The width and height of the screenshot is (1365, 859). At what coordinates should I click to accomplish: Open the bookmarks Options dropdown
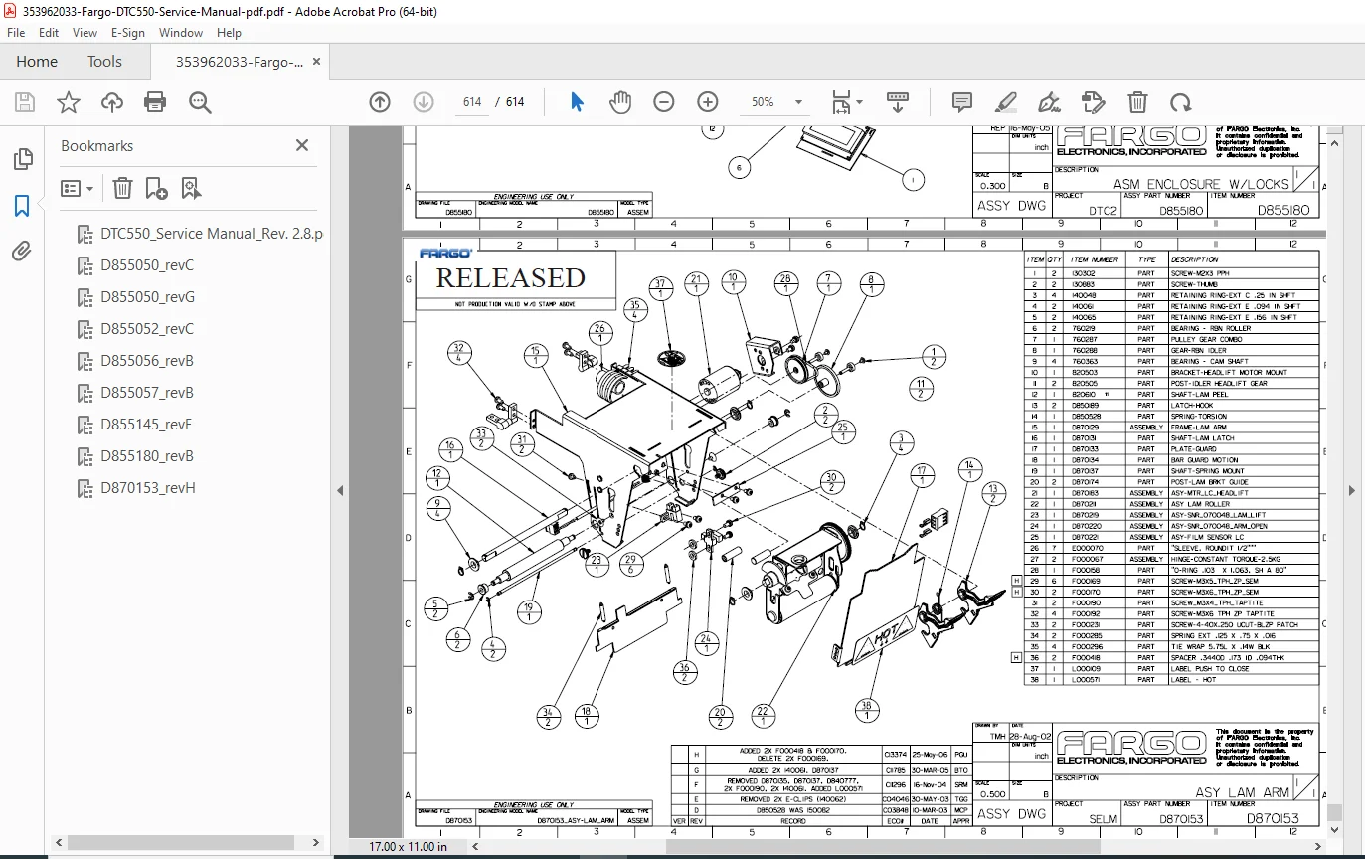[78, 188]
